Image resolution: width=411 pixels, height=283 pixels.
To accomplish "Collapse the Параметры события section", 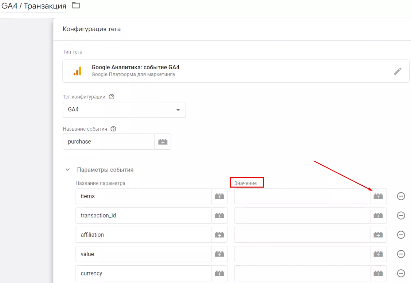I will (x=68, y=170).
